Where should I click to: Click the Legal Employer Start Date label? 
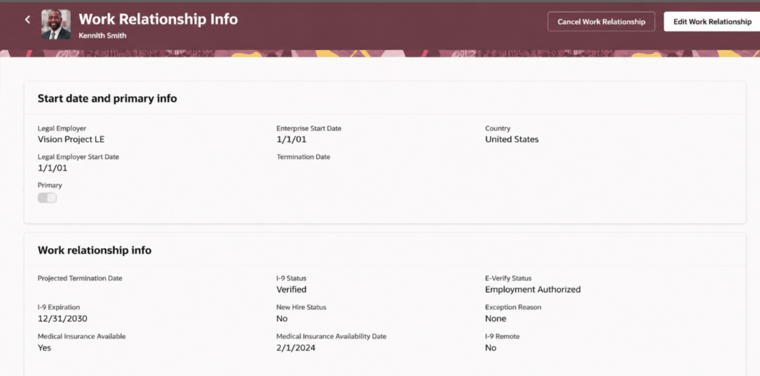coord(79,157)
